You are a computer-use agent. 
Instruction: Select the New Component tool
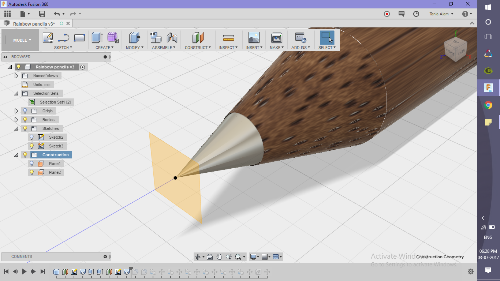point(156,37)
